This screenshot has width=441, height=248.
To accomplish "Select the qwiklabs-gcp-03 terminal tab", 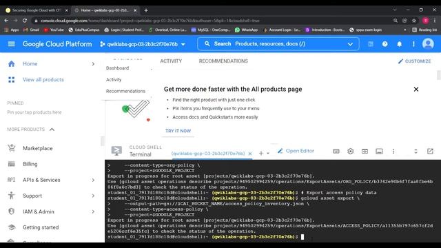I will coord(208,154).
